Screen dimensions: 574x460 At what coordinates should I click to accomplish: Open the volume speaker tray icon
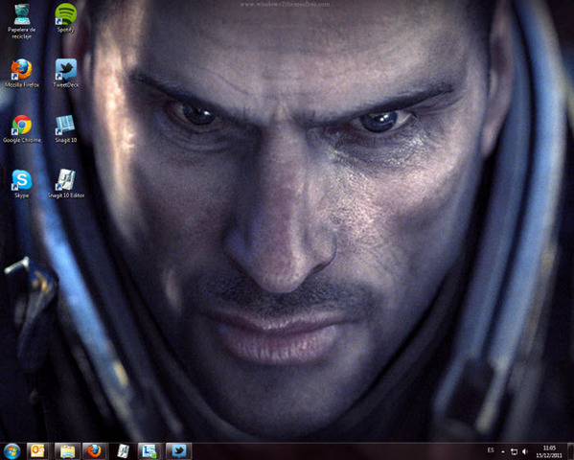[x=525, y=452]
